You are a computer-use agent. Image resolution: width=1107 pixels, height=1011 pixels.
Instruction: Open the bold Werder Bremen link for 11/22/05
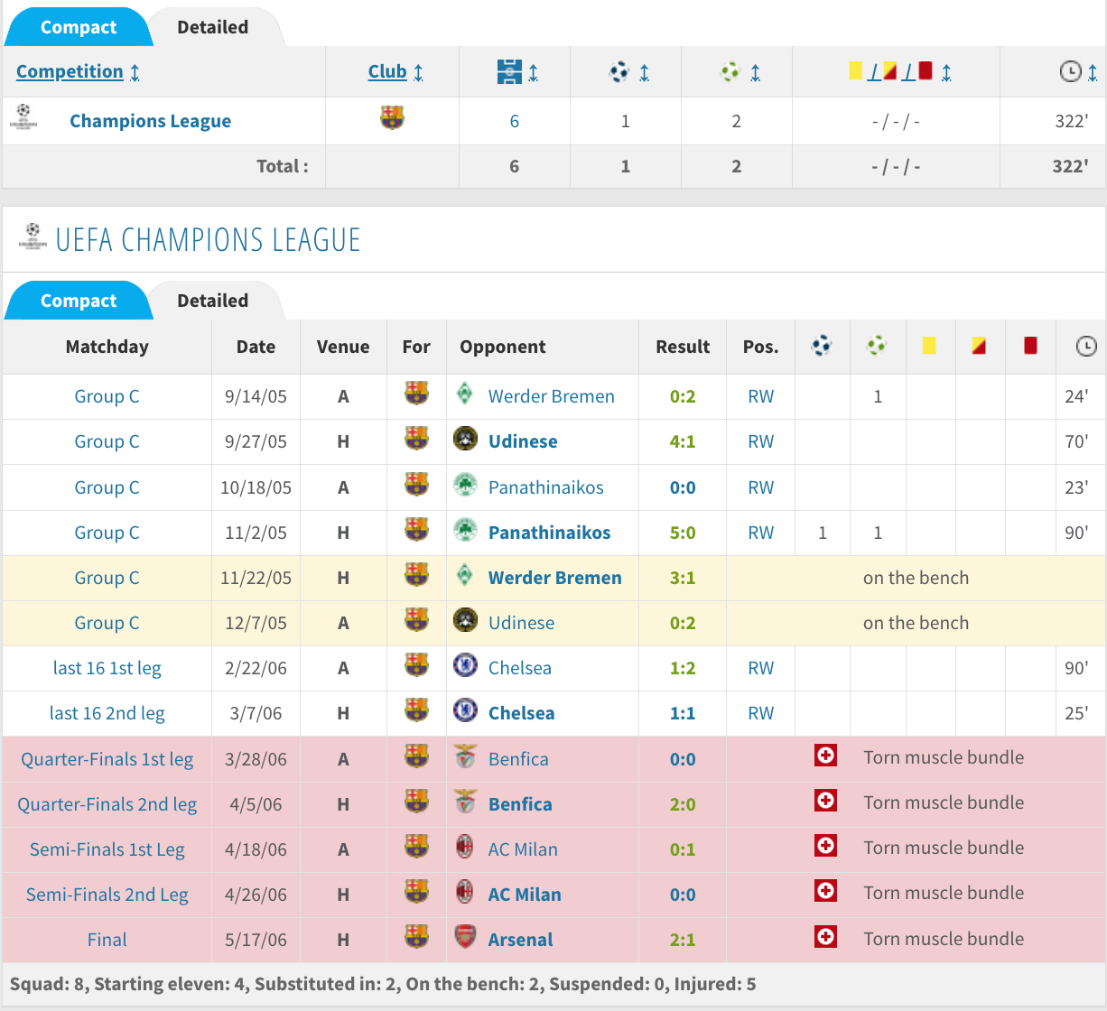554,578
